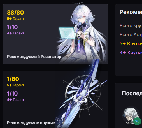Open the Рекомендуемый Резонатор card title
Viewport: 142px width, 128px height.
click(34, 57)
